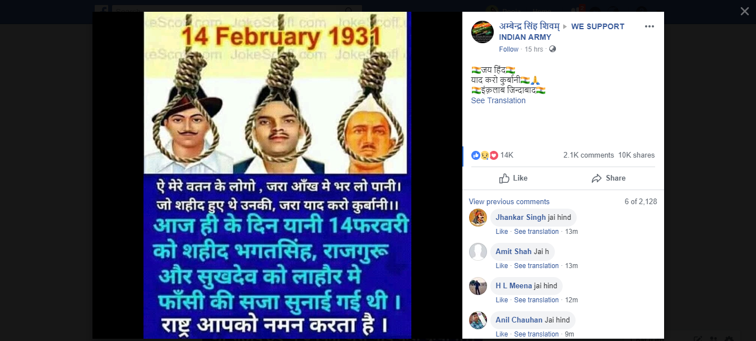
Task: Click the reaction emoji icons near 14K
Action: pyautogui.click(x=485, y=155)
